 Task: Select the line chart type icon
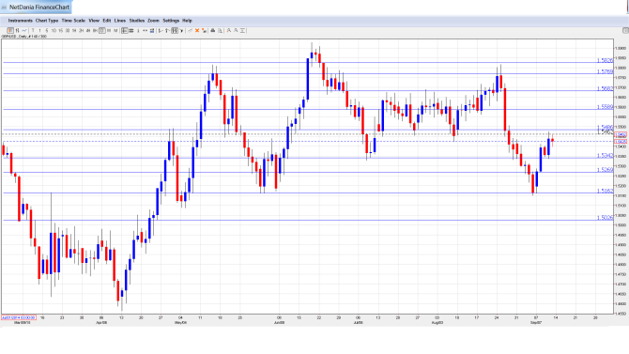click(24, 30)
